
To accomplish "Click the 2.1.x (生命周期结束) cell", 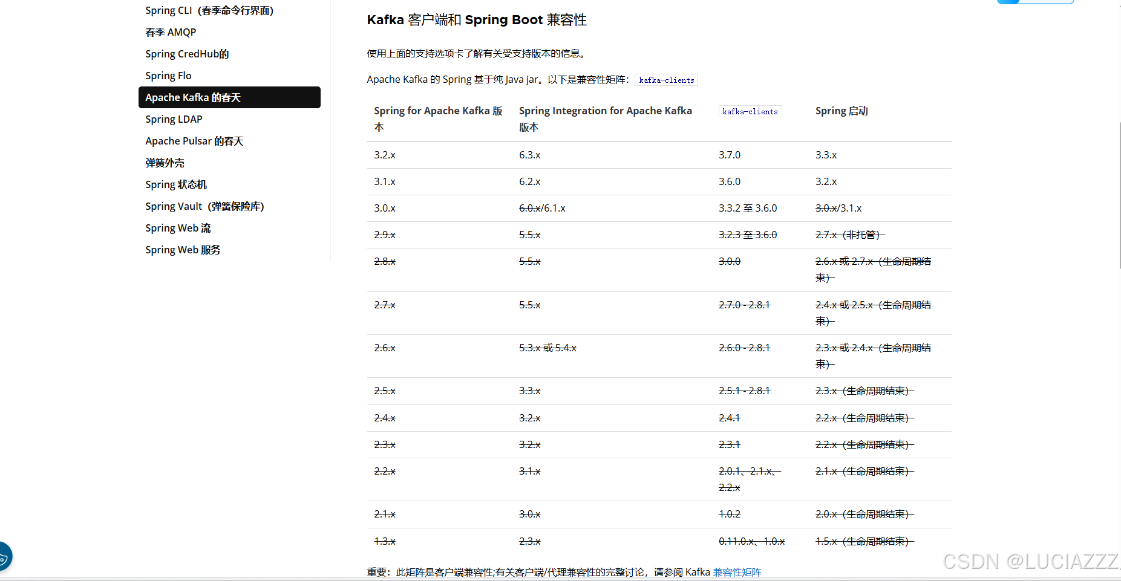I will click(864, 471).
